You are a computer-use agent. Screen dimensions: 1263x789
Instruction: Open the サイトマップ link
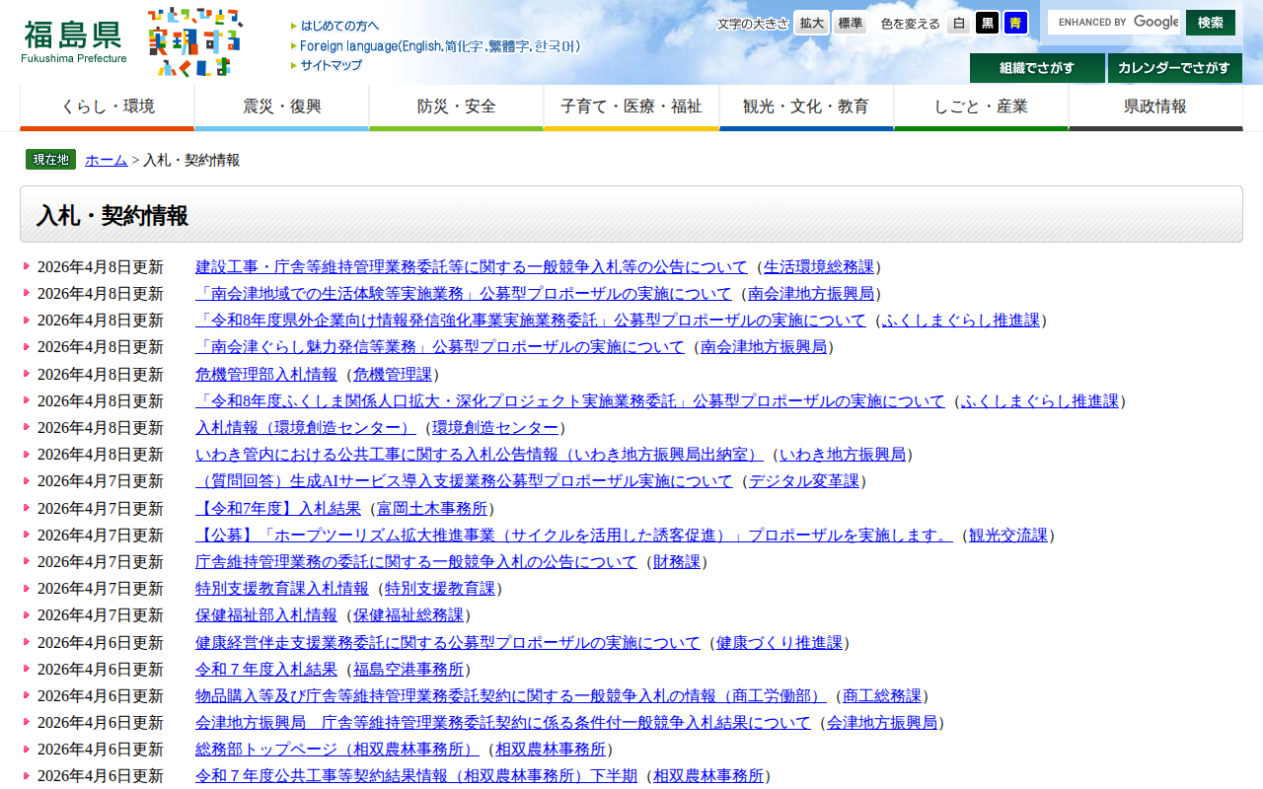tap(331, 65)
